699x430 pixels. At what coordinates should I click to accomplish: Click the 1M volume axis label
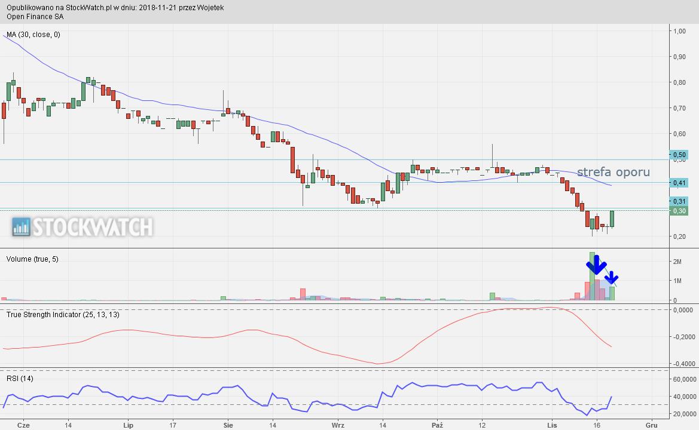click(x=677, y=281)
